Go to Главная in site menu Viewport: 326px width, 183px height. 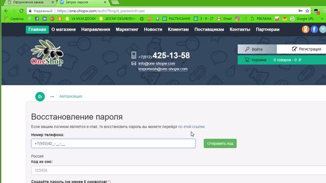[x=37, y=29]
